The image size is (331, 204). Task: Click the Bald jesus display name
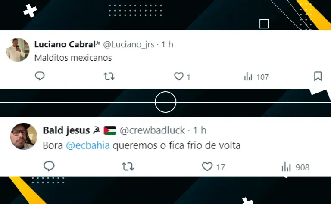tap(66, 130)
